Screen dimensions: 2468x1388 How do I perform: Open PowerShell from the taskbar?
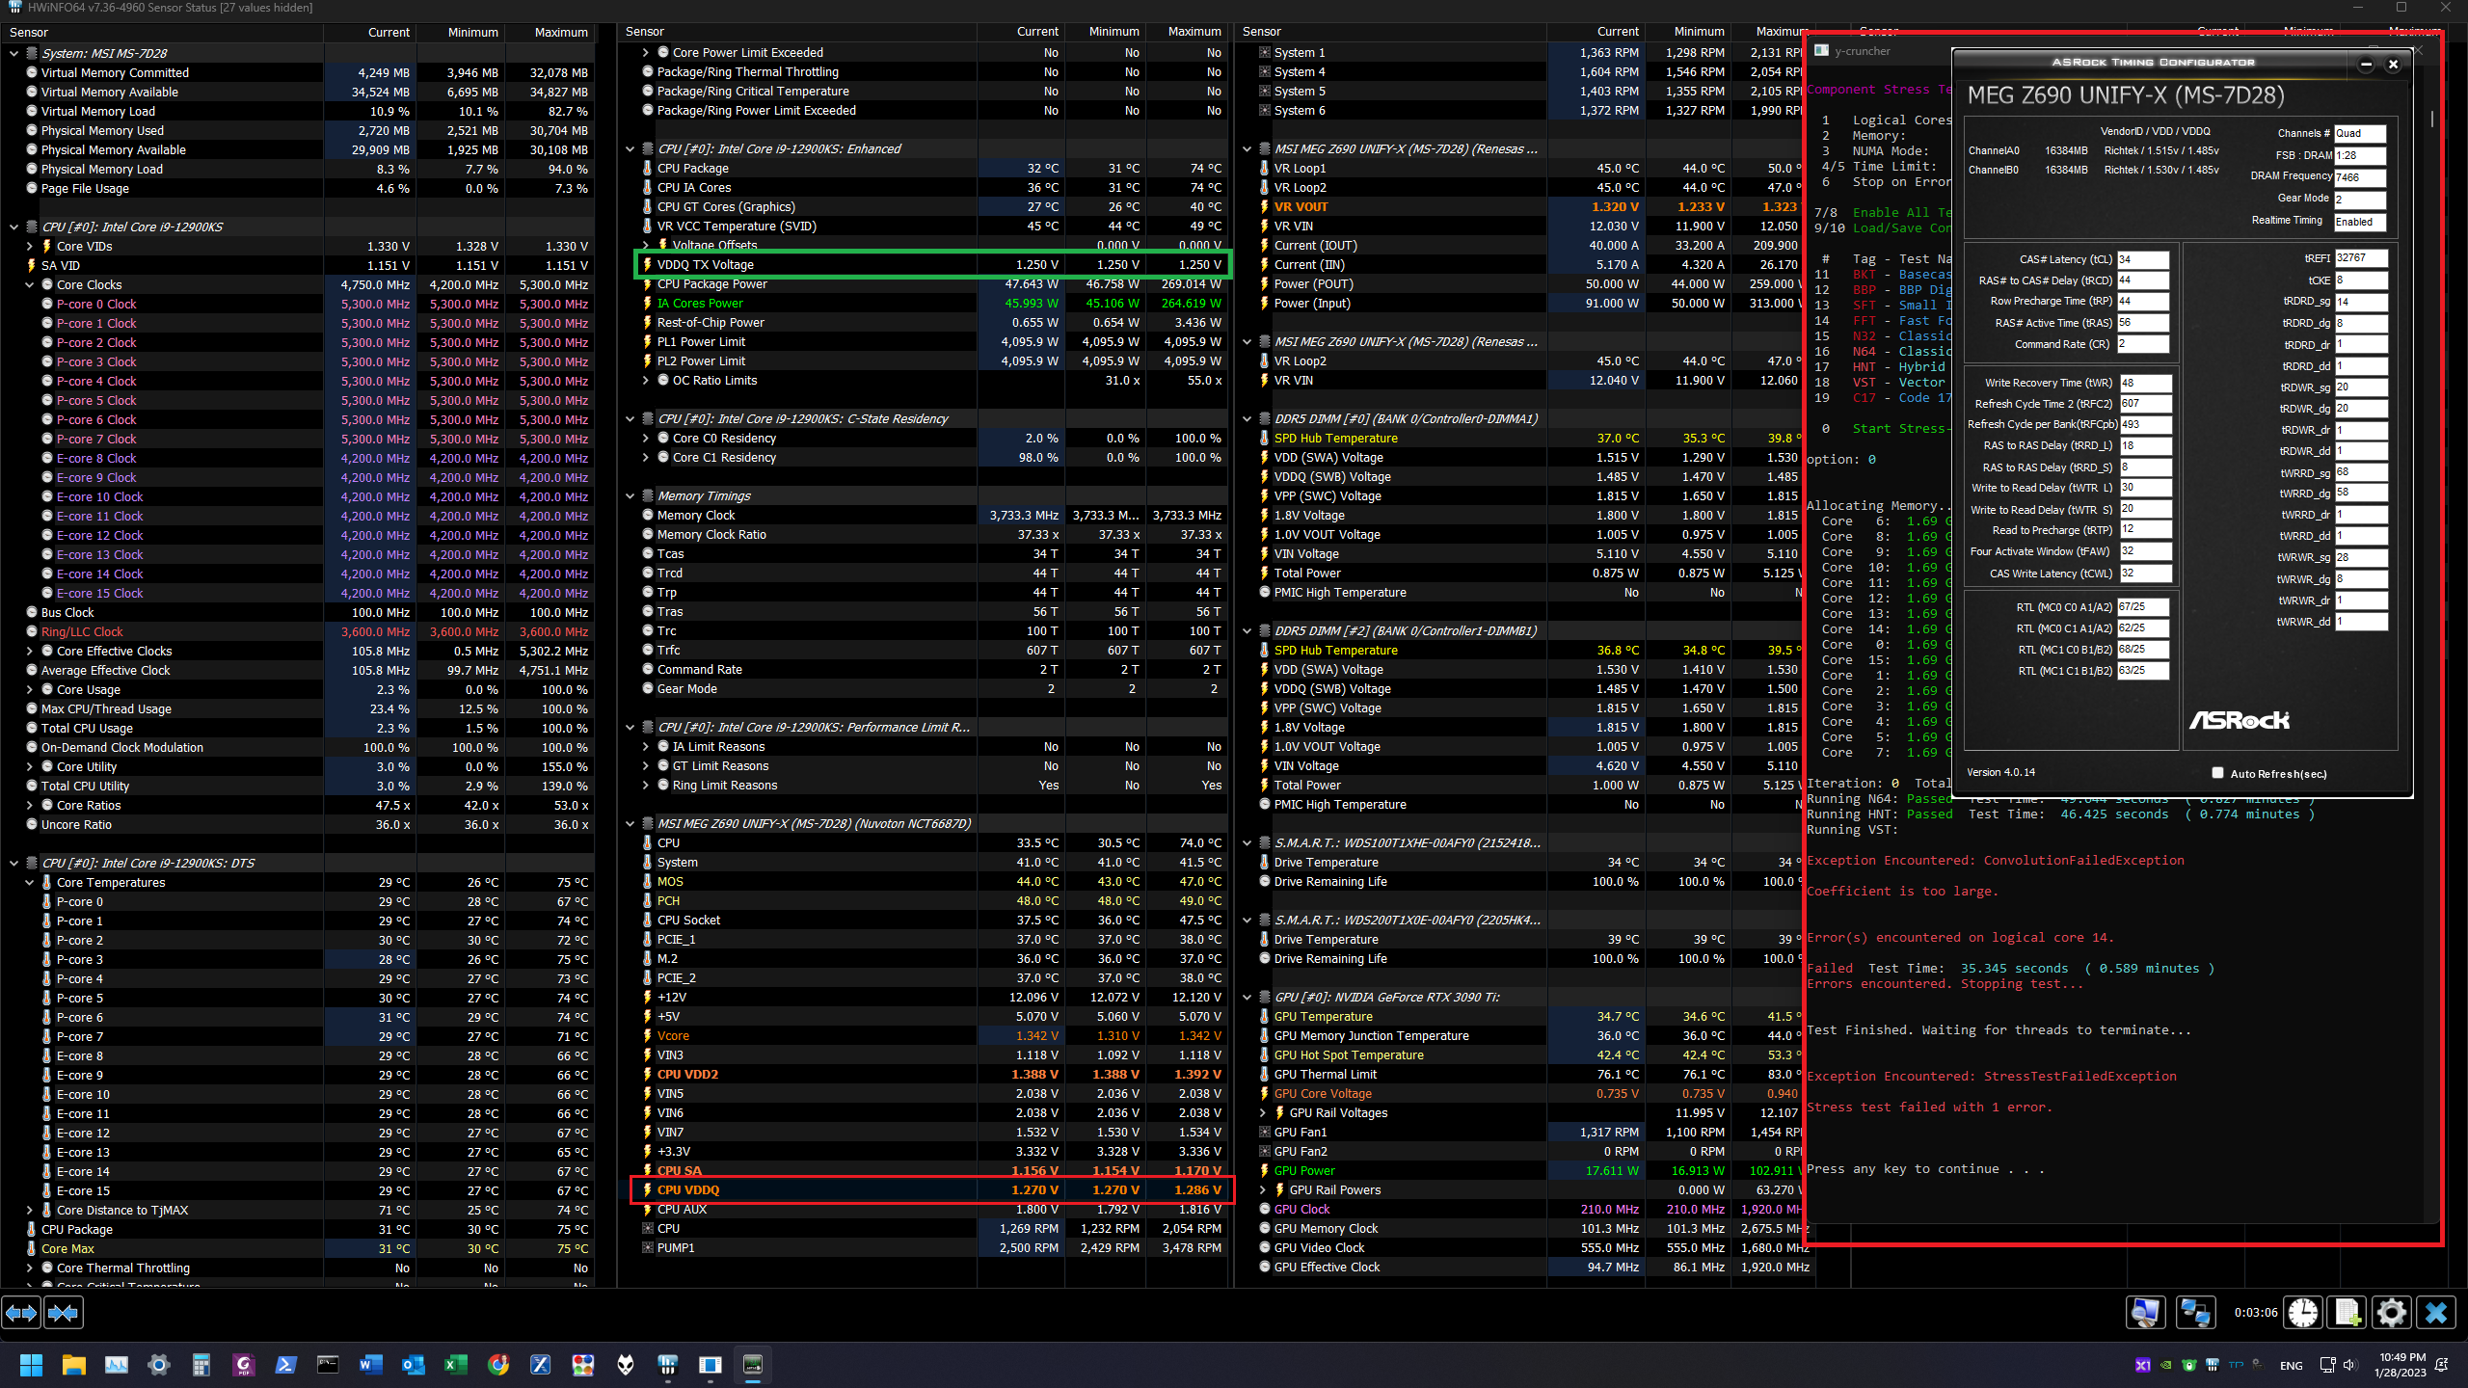286,1365
